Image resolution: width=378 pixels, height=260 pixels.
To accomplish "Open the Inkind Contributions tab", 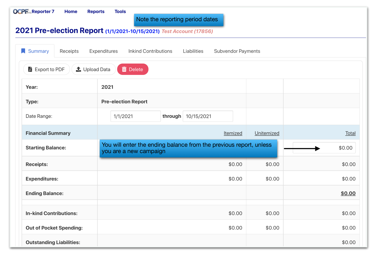I will (x=150, y=51).
